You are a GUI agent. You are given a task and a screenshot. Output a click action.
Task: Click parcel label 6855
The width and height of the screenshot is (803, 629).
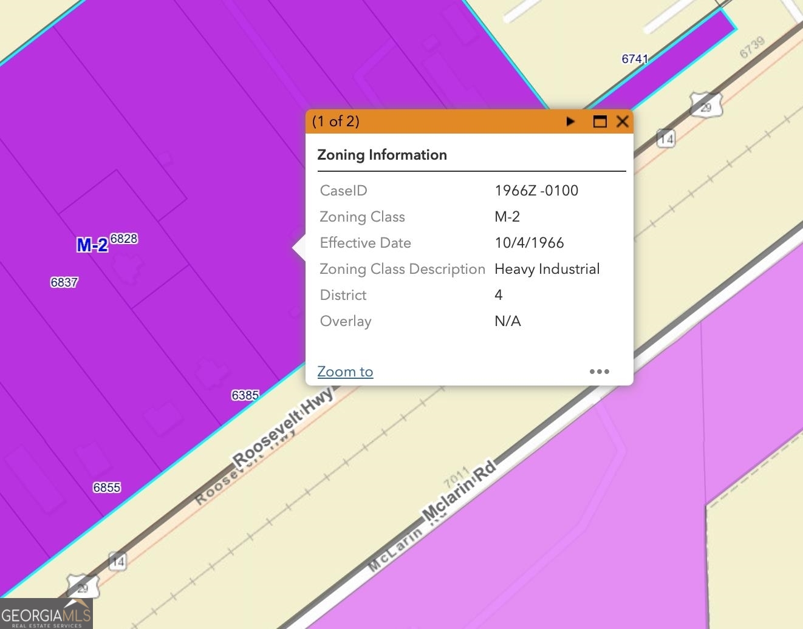(107, 488)
